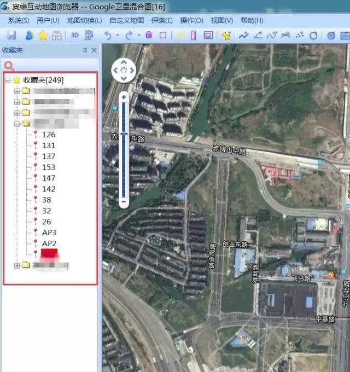350x372 pixels.
Task: Close the favorites panel
Action: click(x=94, y=50)
